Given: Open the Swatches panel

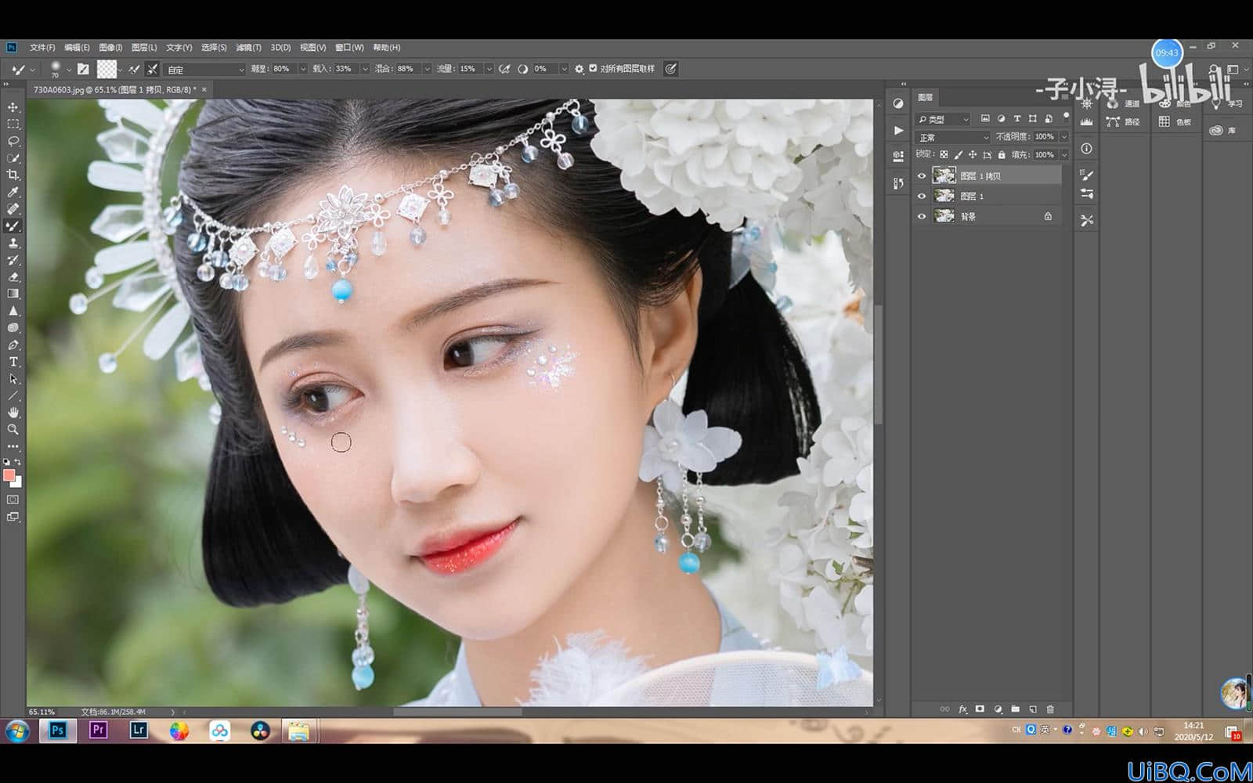Looking at the screenshot, I should coord(1175,122).
